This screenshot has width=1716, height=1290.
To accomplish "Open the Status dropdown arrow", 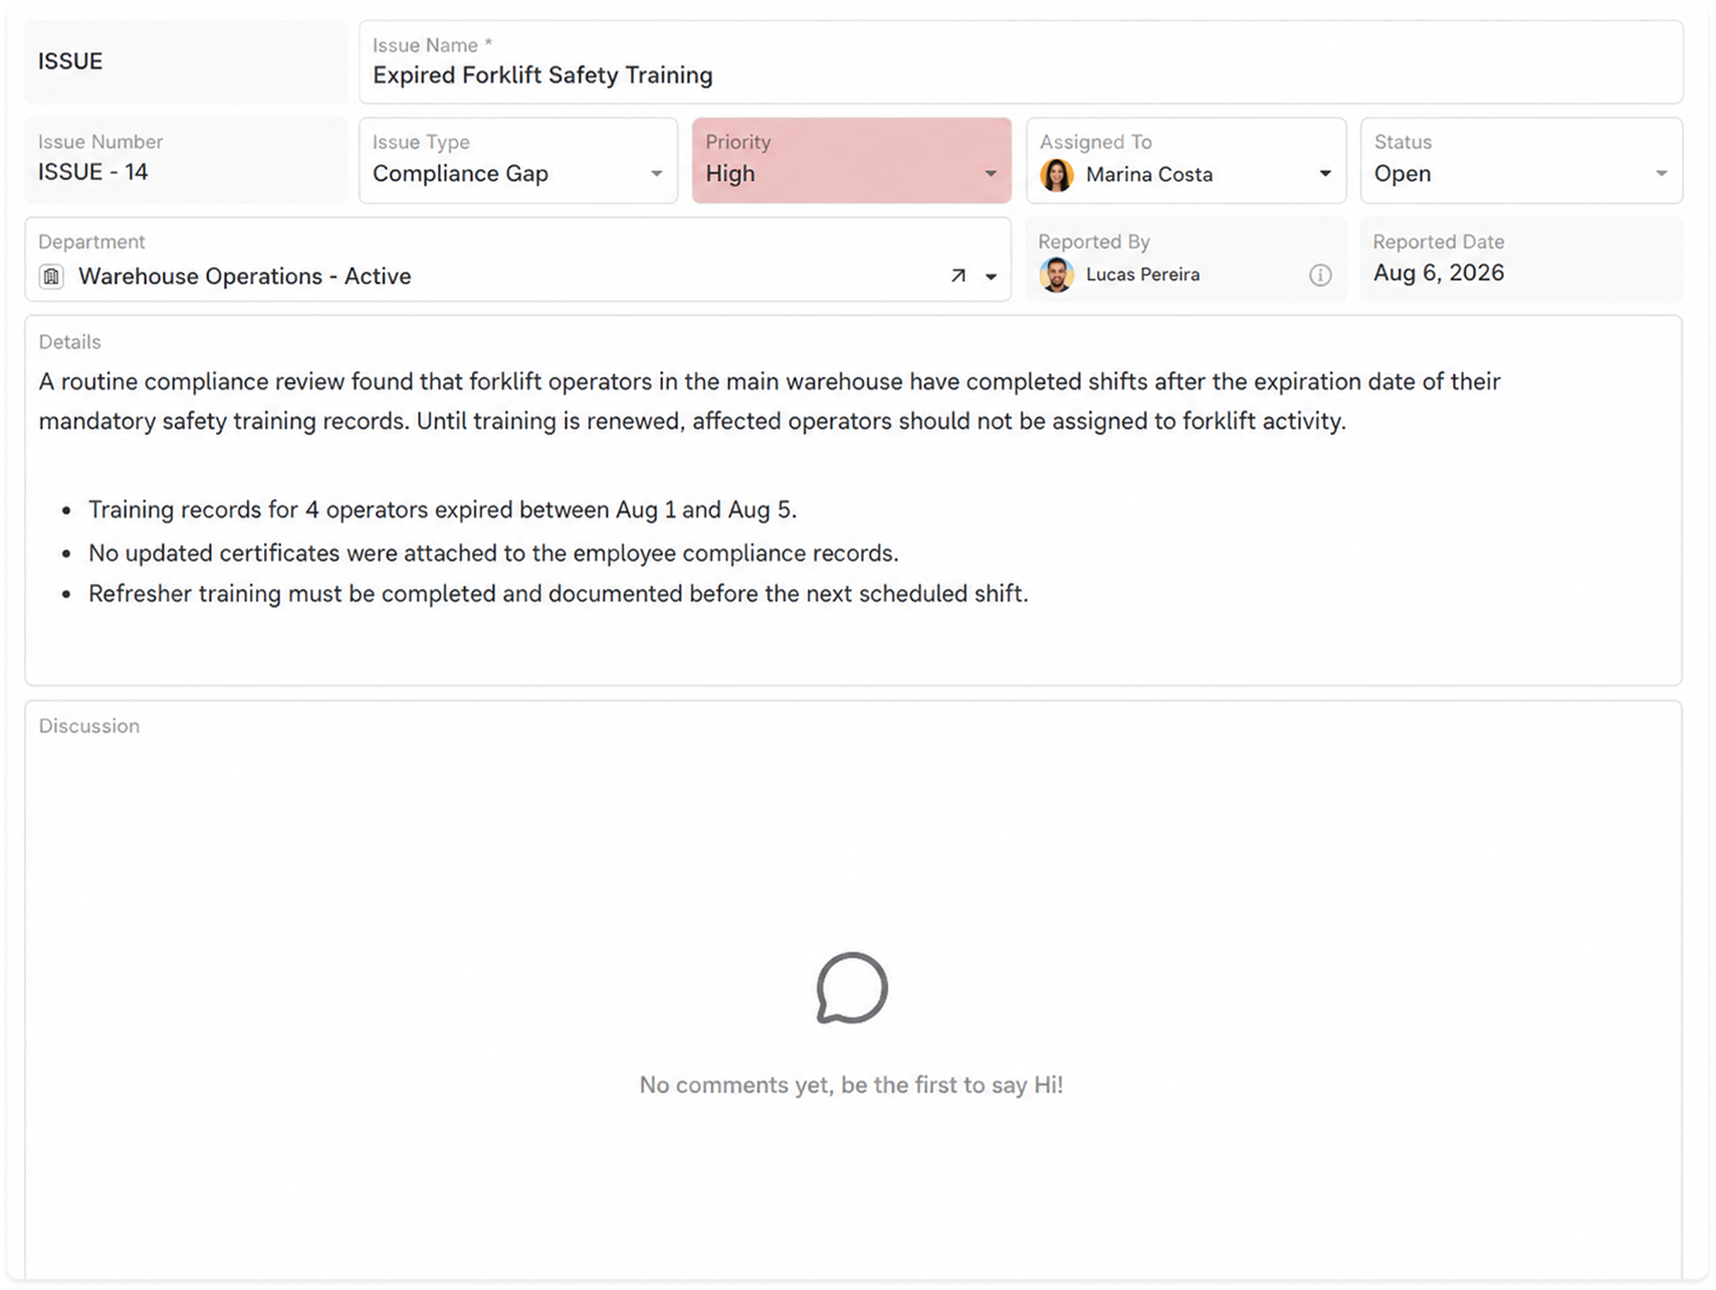I will (x=1661, y=174).
